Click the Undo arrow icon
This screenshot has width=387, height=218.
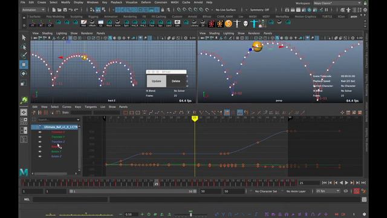pos(71,10)
